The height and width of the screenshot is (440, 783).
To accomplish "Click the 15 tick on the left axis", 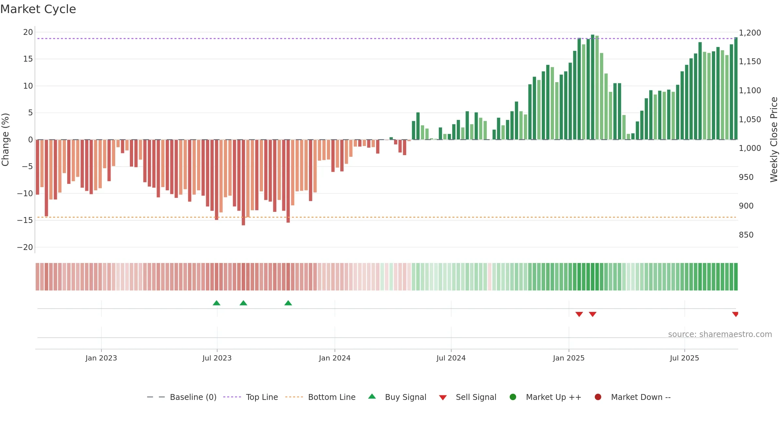I will pyautogui.click(x=28, y=59).
